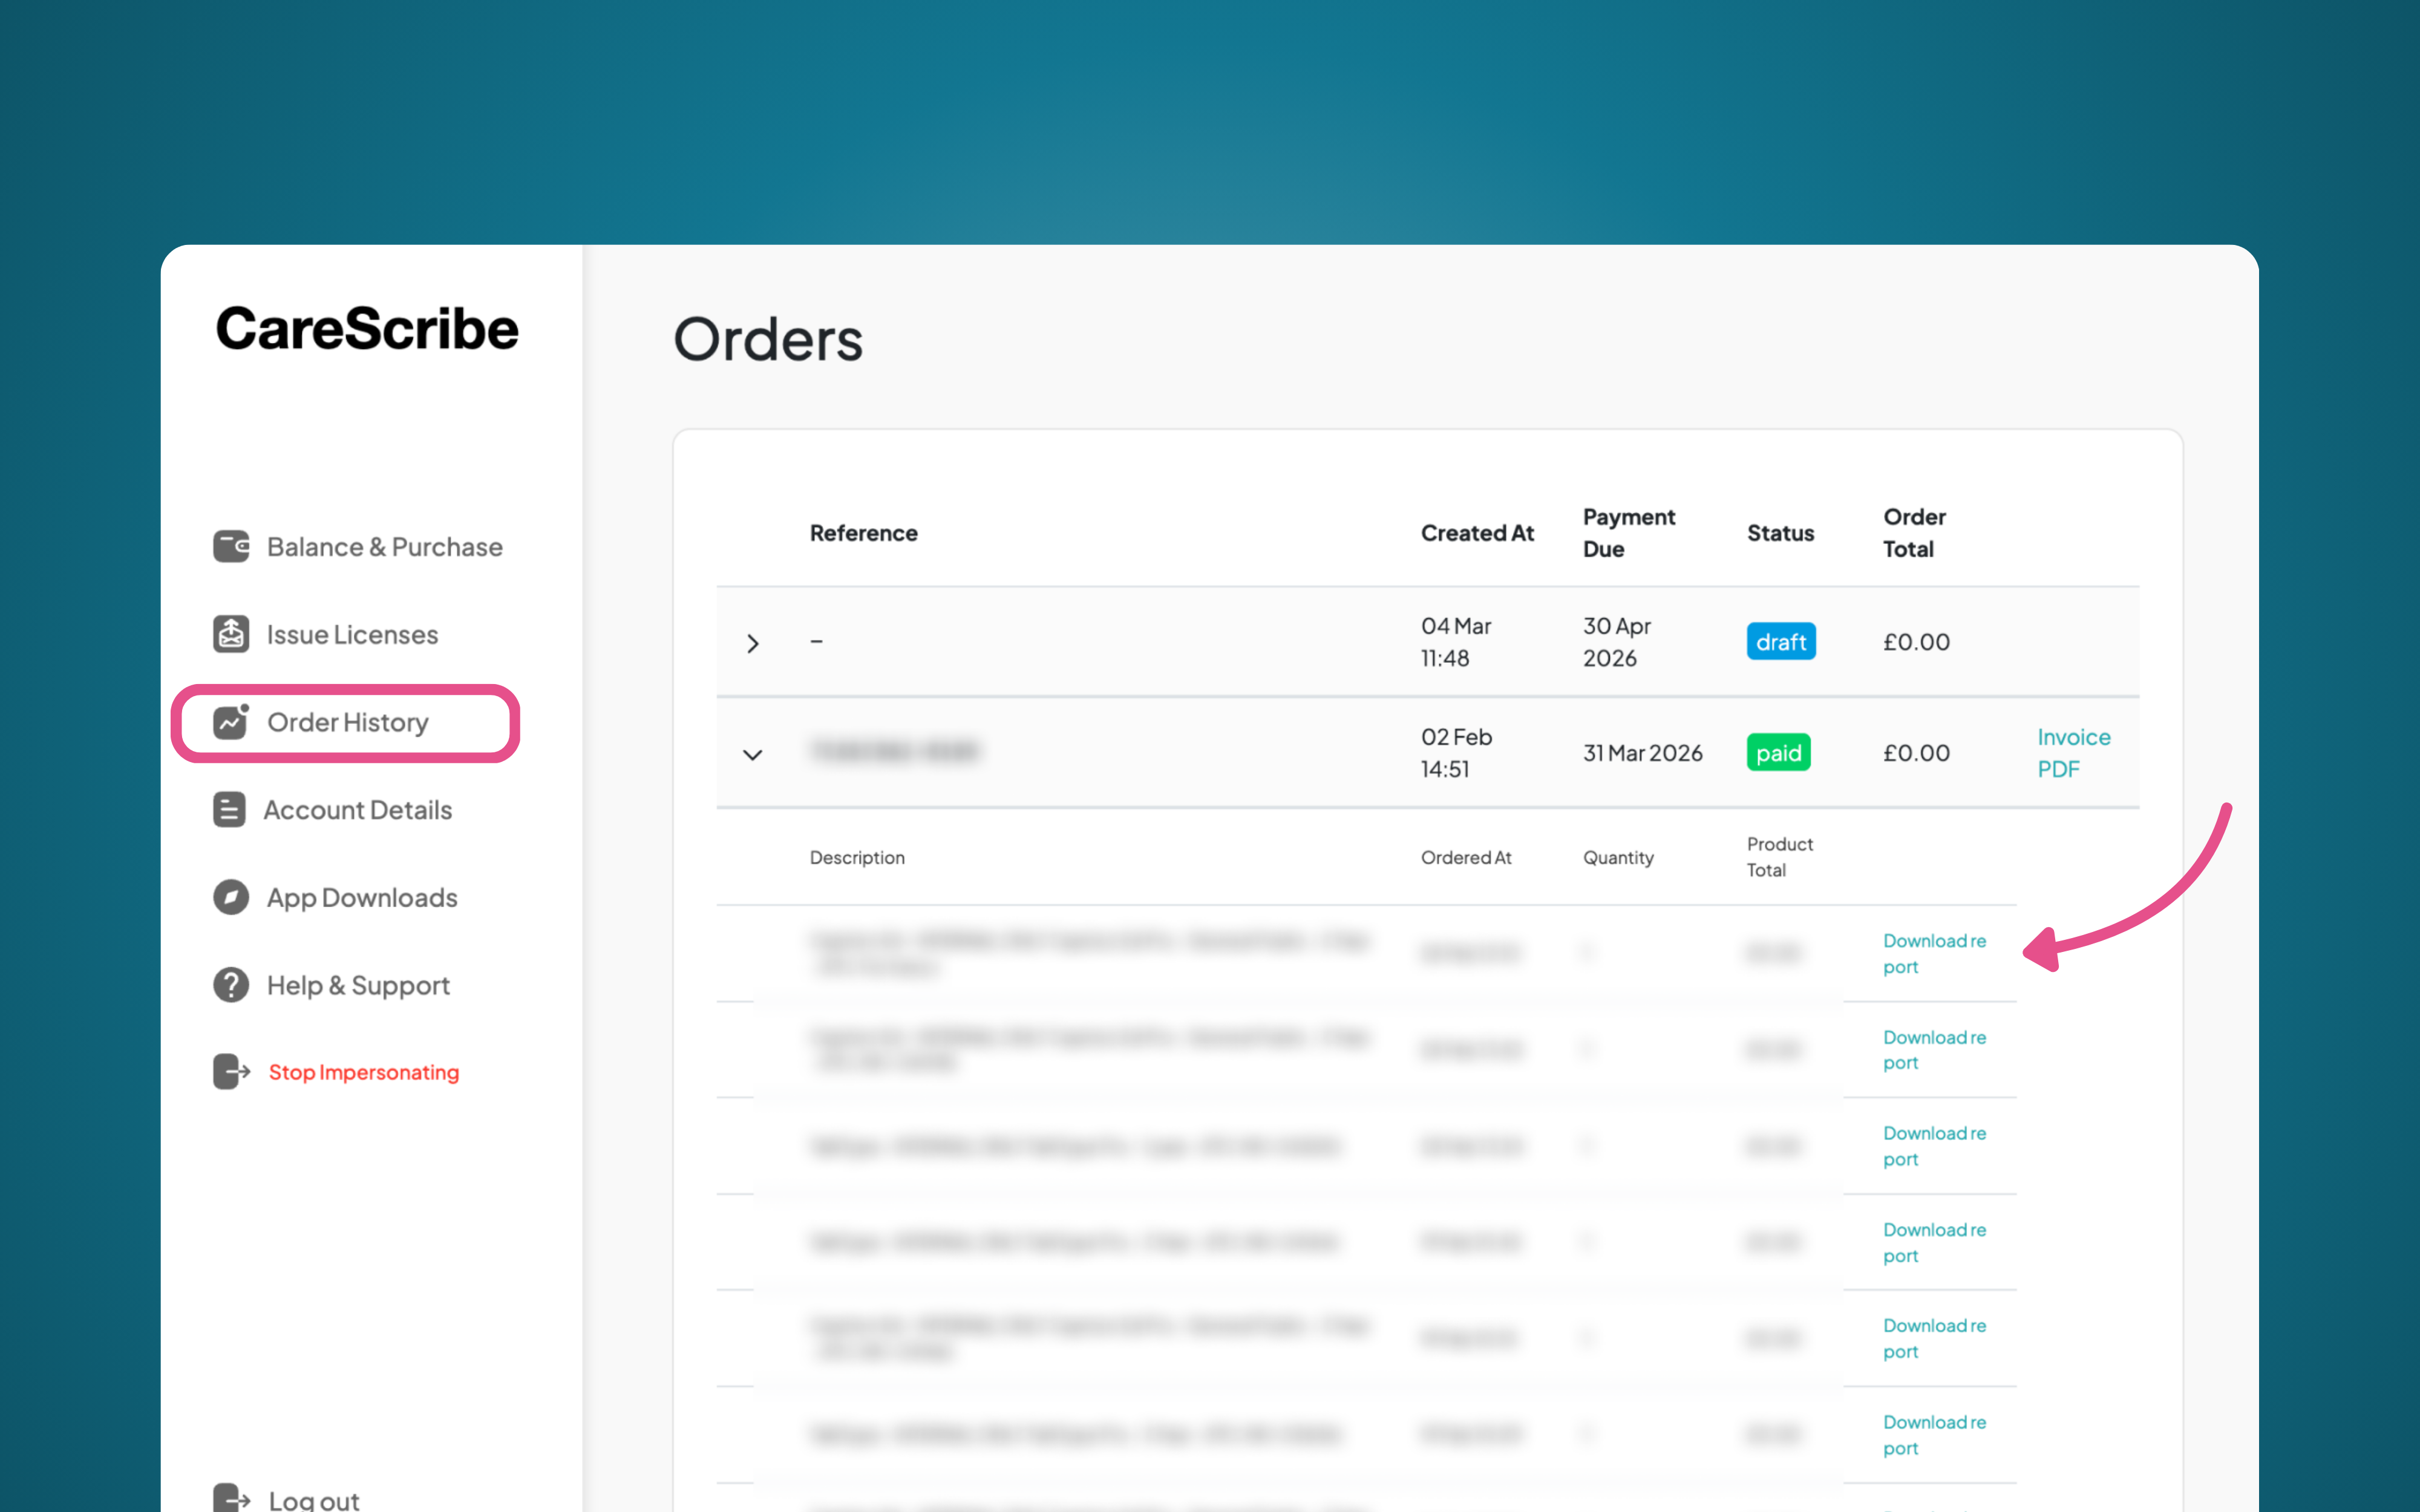Click the Account Details document icon

click(x=229, y=810)
